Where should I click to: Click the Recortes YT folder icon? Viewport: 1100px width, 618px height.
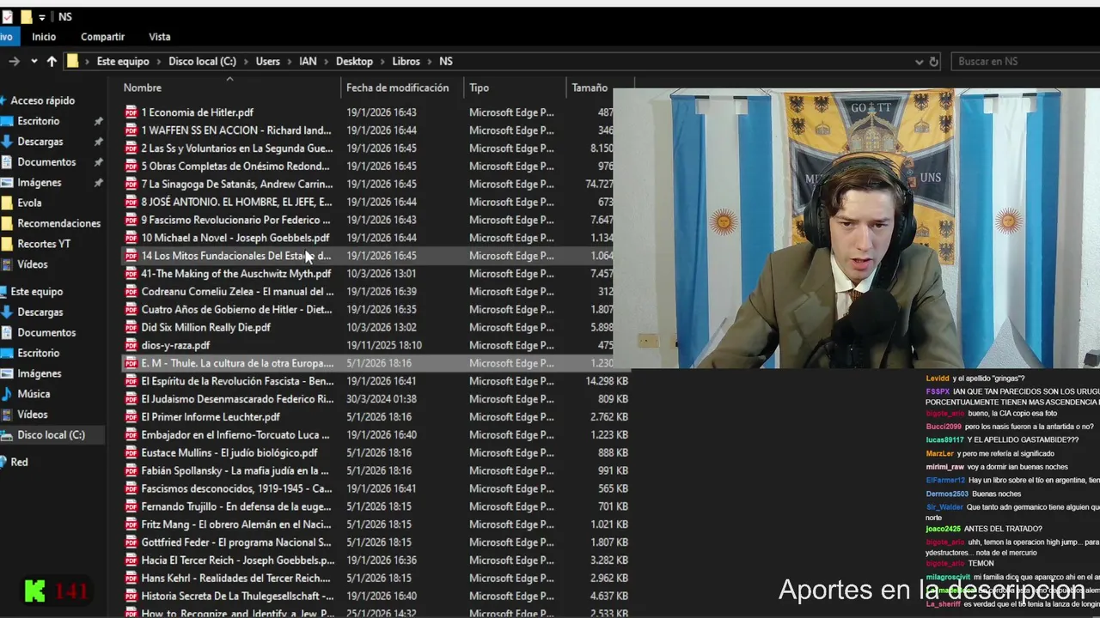[6, 244]
